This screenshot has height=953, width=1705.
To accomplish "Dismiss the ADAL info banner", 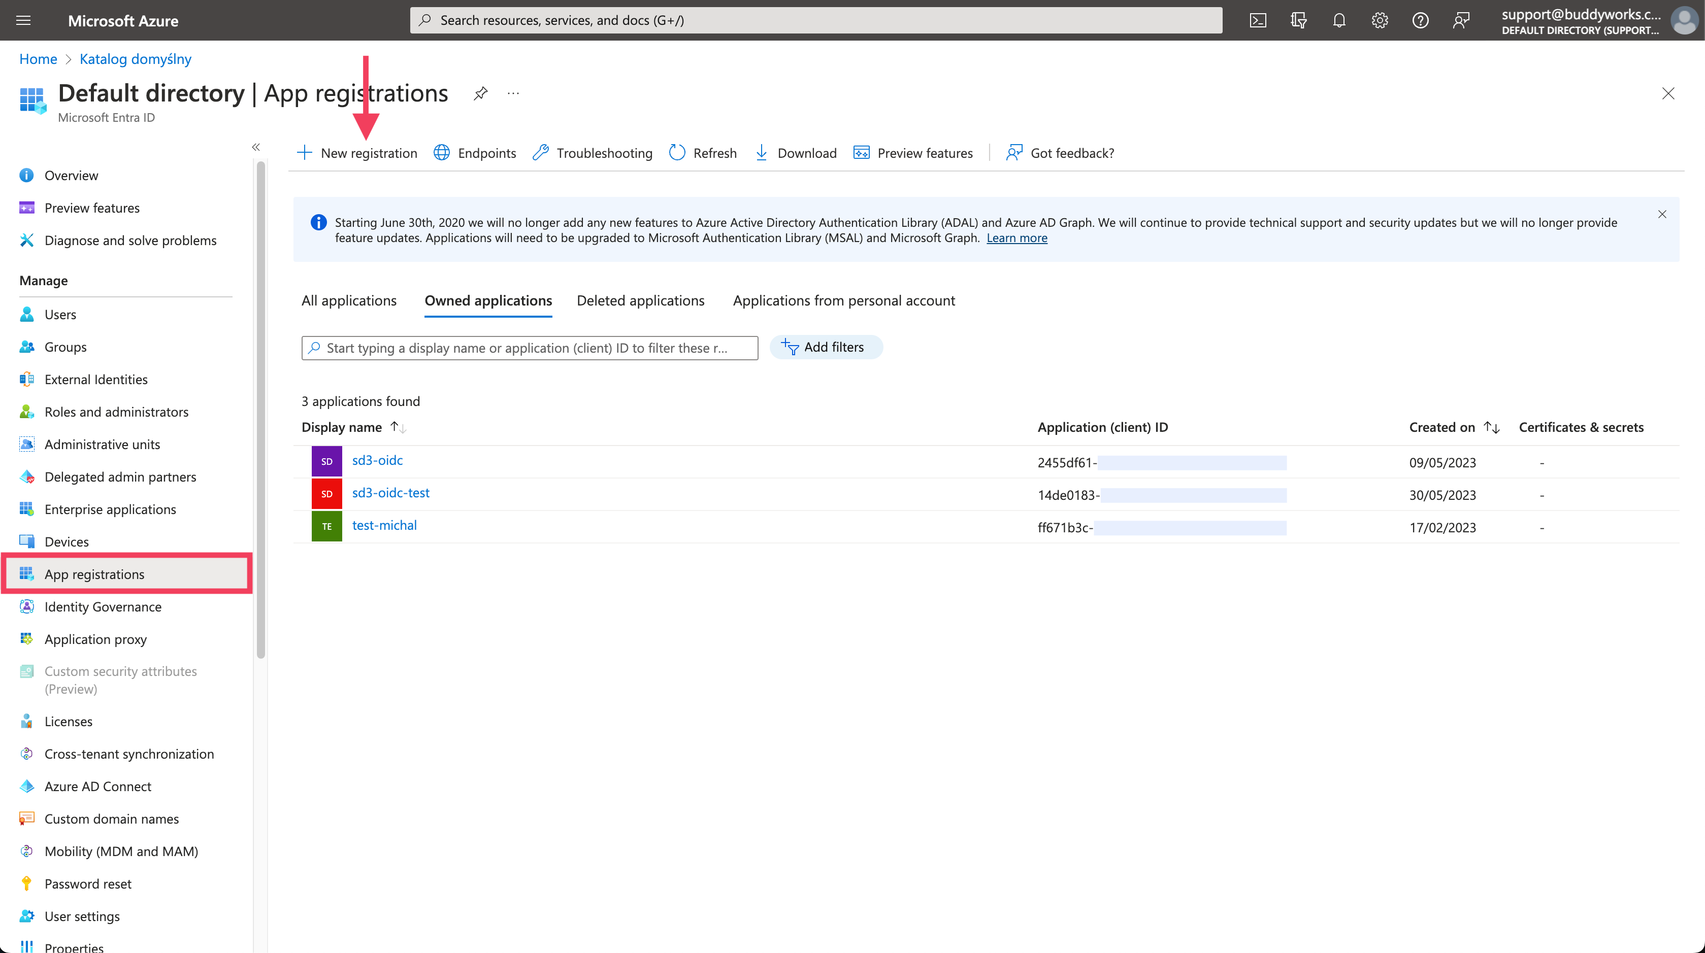I will pos(1662,214).
